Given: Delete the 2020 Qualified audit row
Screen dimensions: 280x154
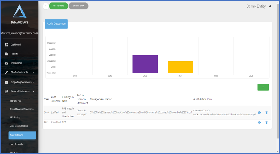Looking at the screenshot, I should pyautogui.click(x=267, y=113).
